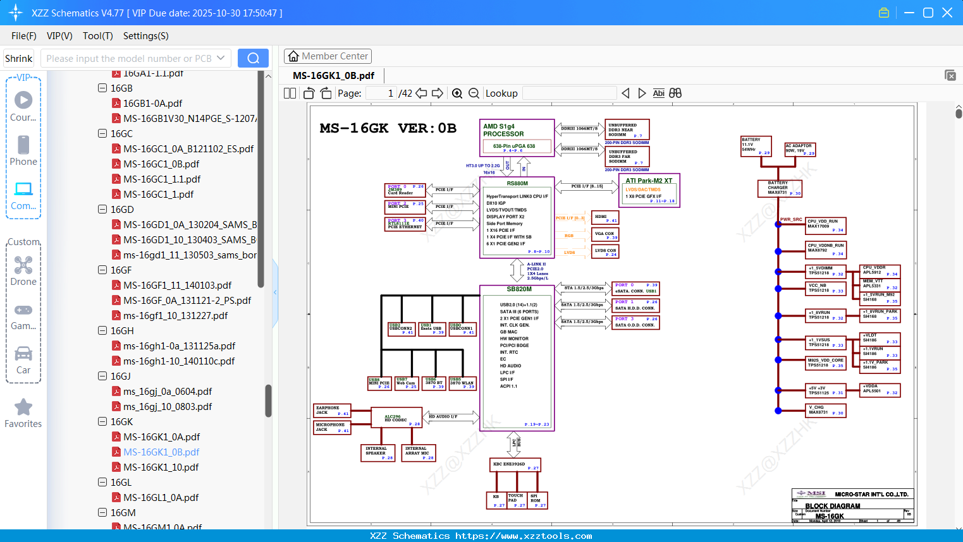Open the Phone category icon
963x542 pixels.
(x=23, y=150)
